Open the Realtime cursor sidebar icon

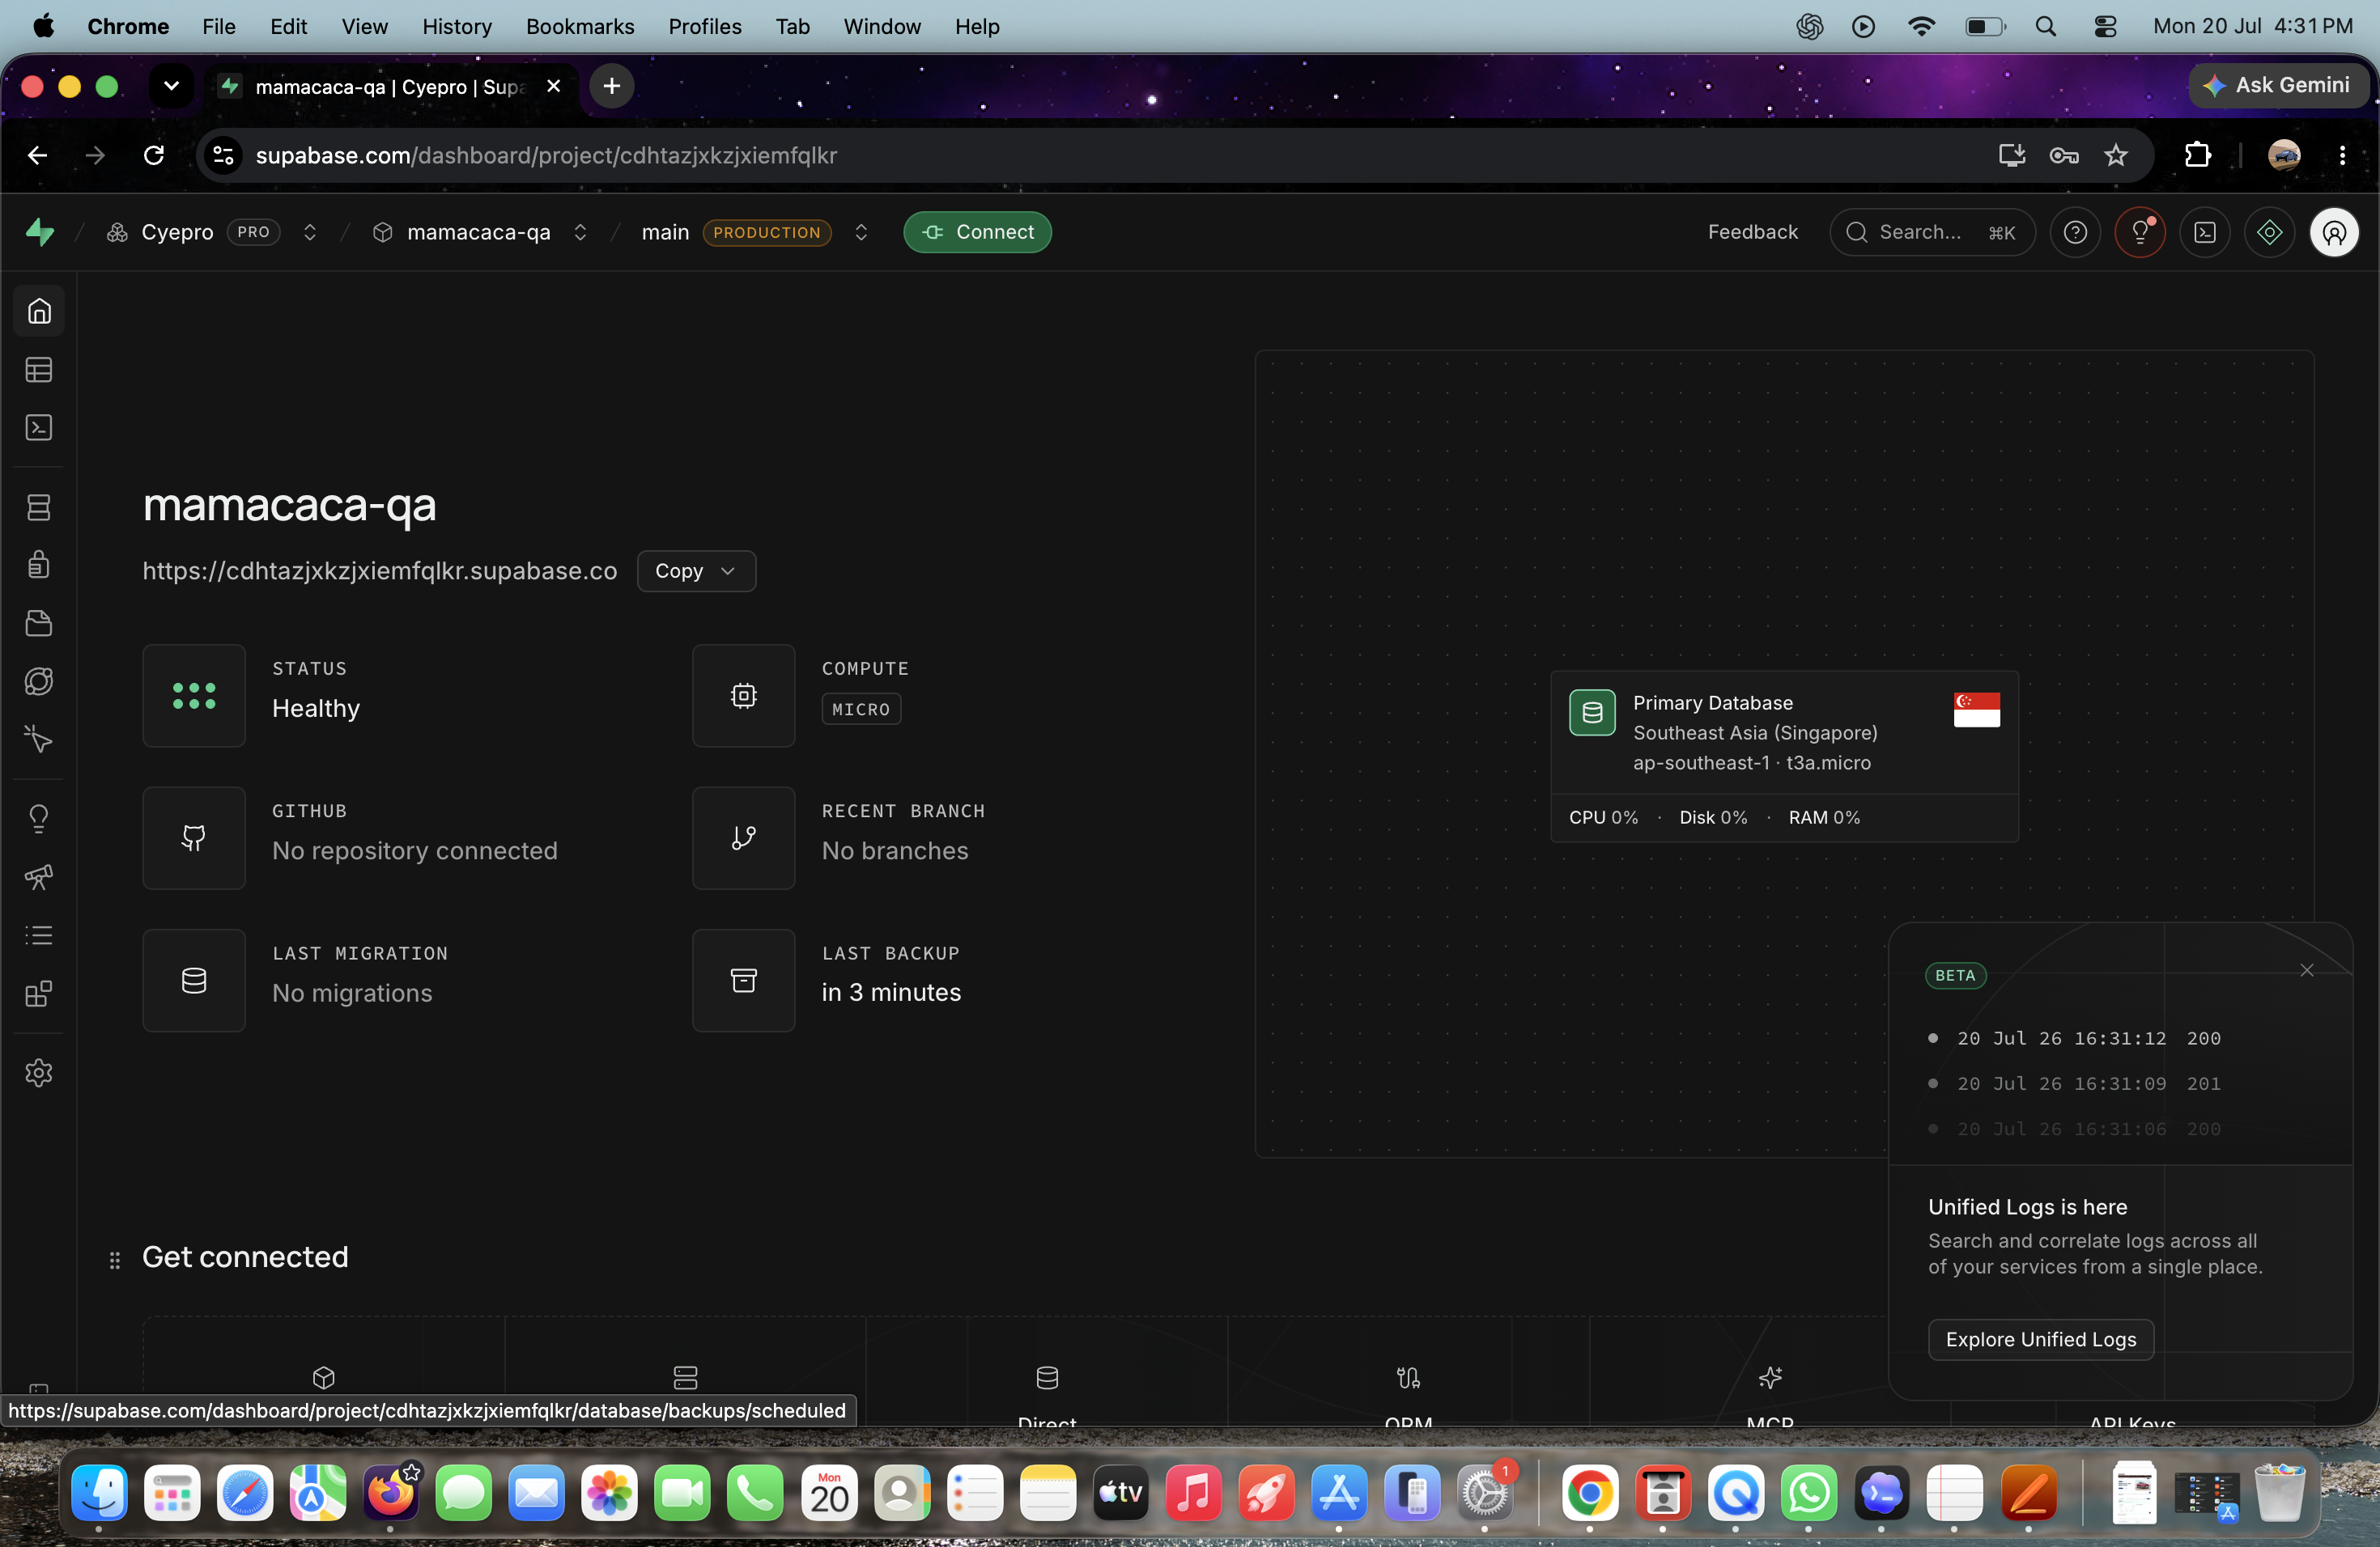[x=39, y=740]
